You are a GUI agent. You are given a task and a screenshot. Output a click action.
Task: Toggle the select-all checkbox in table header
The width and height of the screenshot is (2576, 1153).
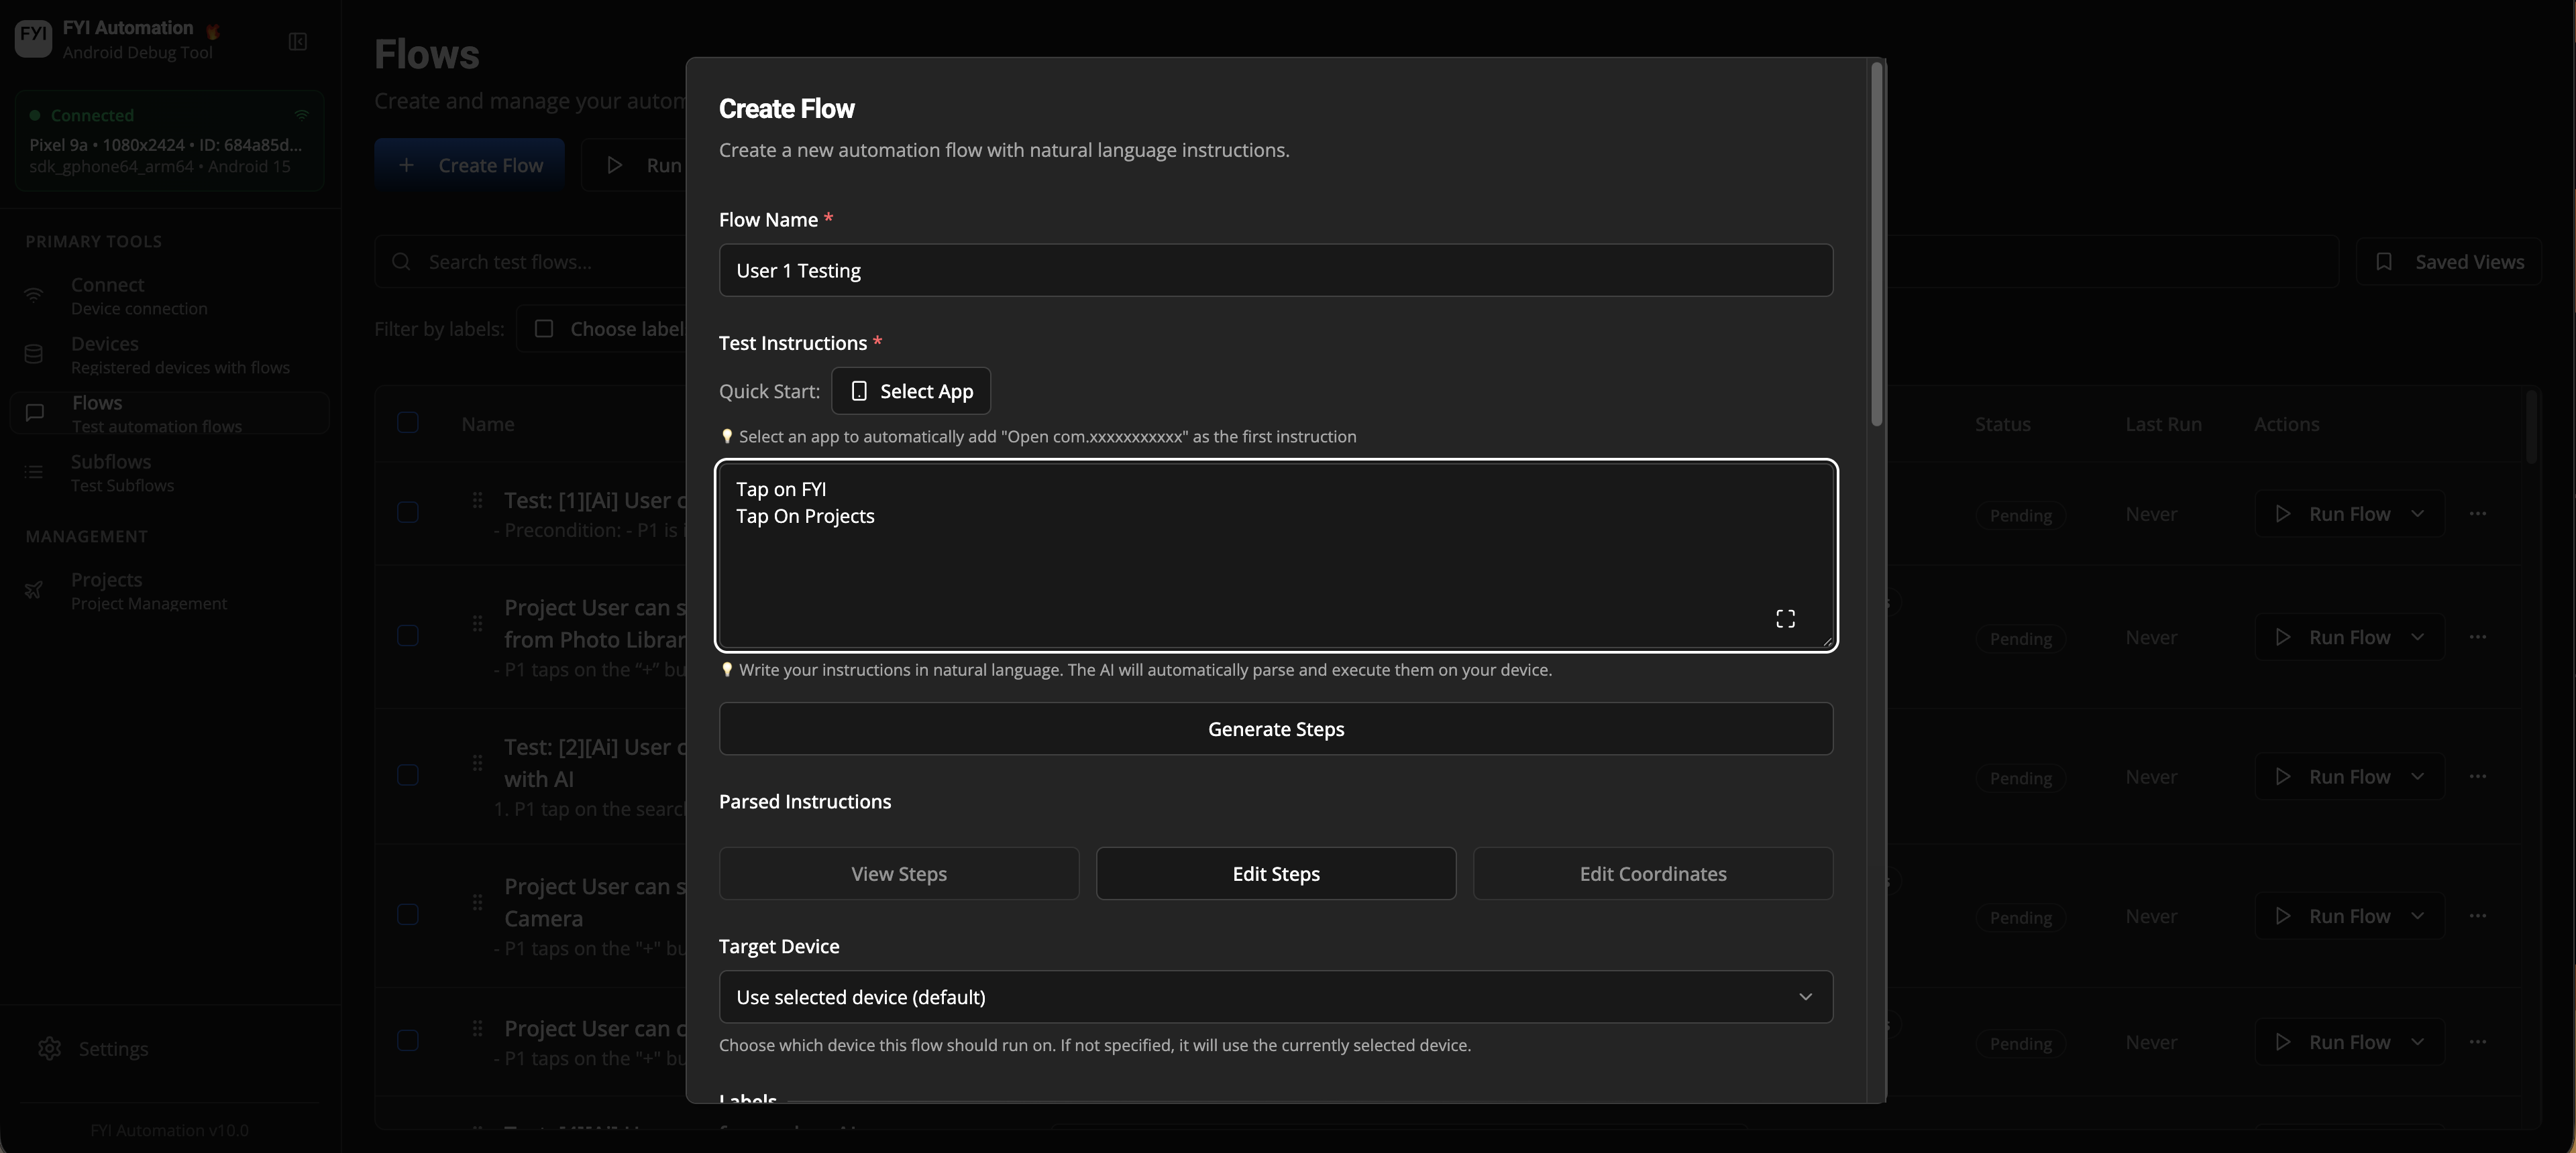408,422
